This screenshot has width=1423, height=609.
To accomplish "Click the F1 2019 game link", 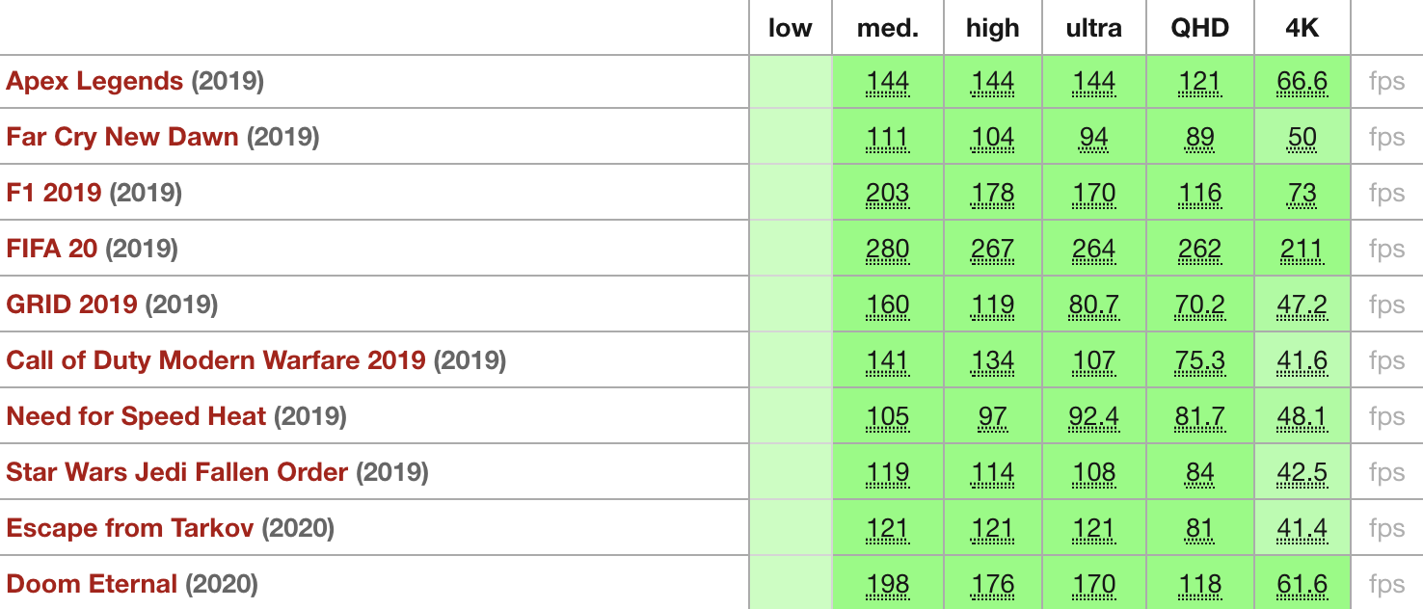I will pos(54,193).
